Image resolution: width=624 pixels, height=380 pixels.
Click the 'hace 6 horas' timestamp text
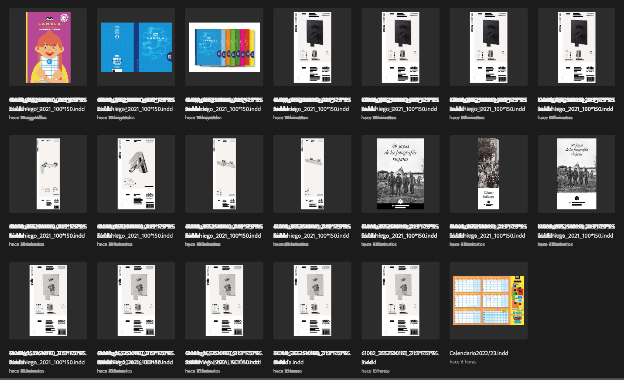tap(463, 362)
